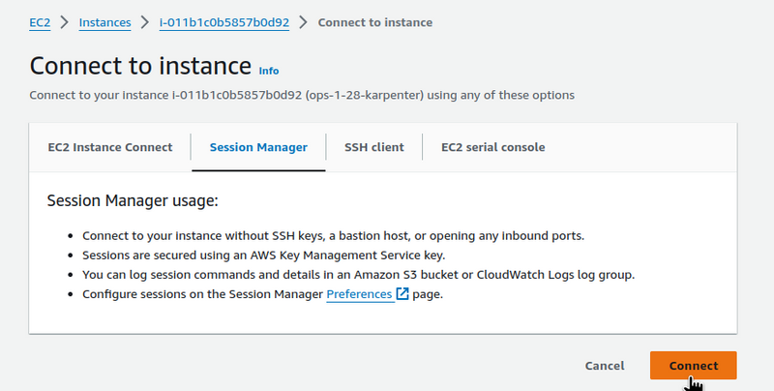Select the Session Manager tab

coord(258,147)
